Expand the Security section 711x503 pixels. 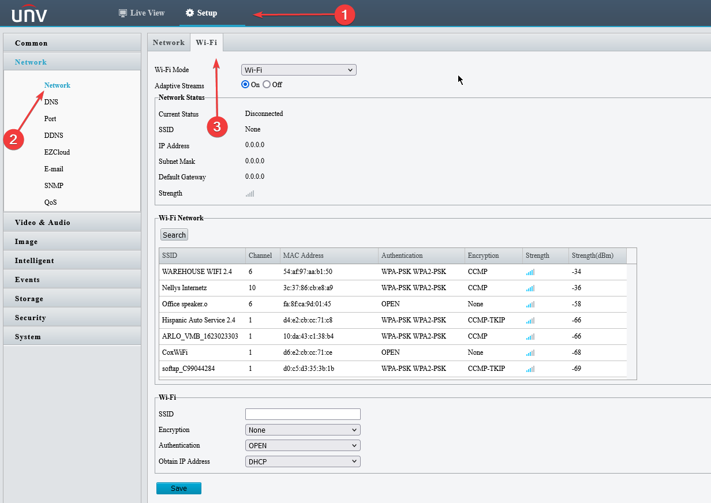tap(72, 317)
